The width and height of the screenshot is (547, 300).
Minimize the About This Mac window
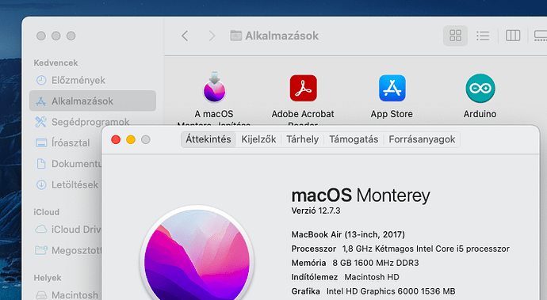coord(131,140)
